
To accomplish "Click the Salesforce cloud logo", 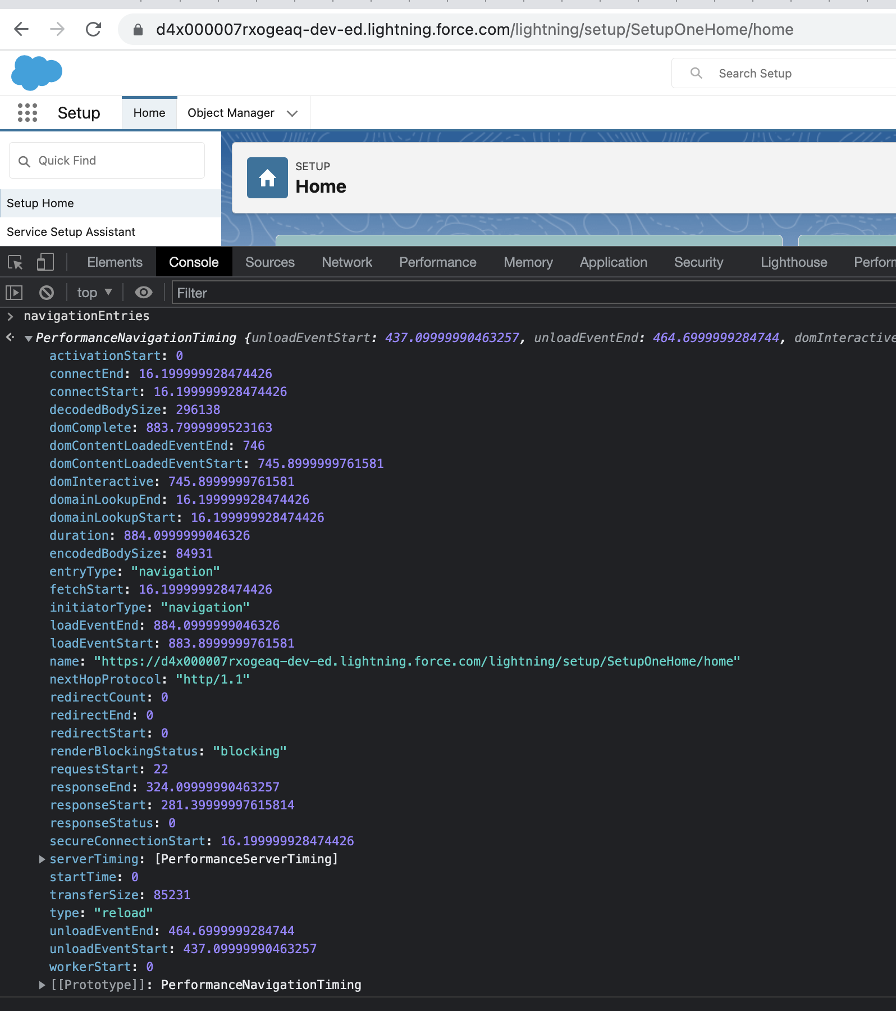I will pos(36,72).
